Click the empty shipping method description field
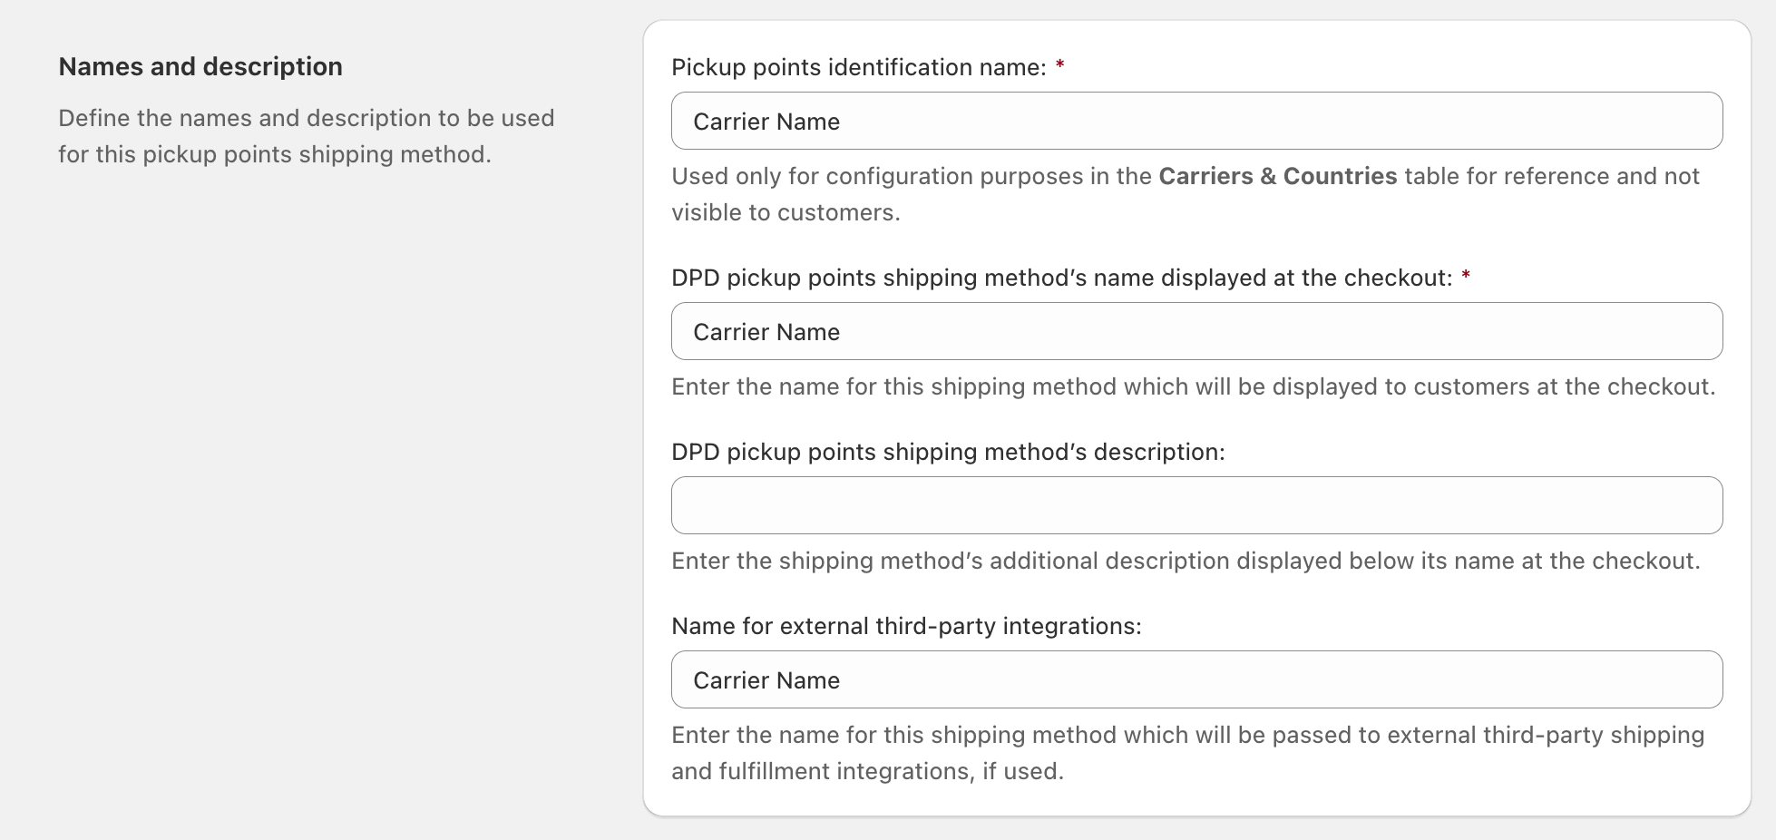Viewport: 1776px width, 840px height. (1195, 506)
